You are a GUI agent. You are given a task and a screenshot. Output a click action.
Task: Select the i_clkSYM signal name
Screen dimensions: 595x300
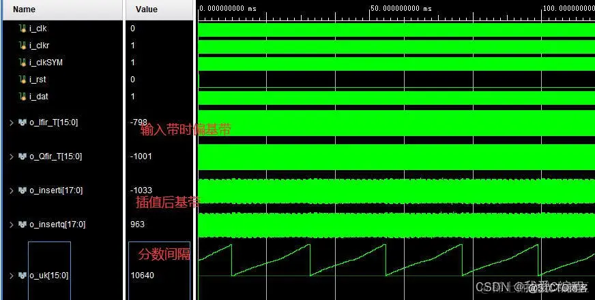pos(46,63)
